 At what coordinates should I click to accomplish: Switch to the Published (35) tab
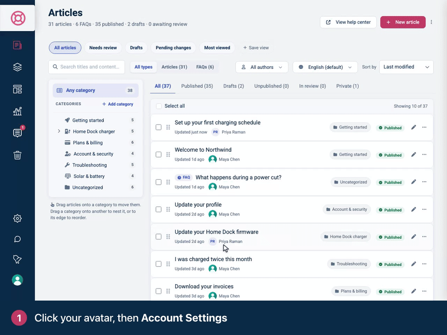197,86
